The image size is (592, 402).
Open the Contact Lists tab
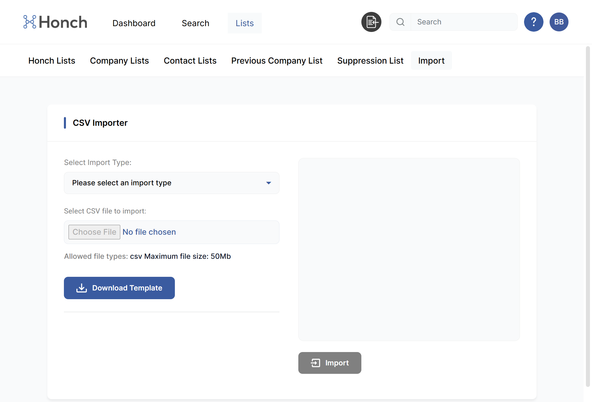[190, 61]
